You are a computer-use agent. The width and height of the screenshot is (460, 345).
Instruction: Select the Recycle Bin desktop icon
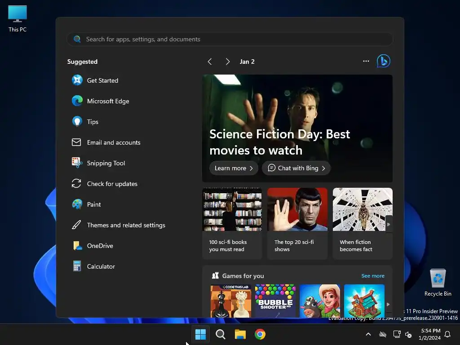point(438,282)
